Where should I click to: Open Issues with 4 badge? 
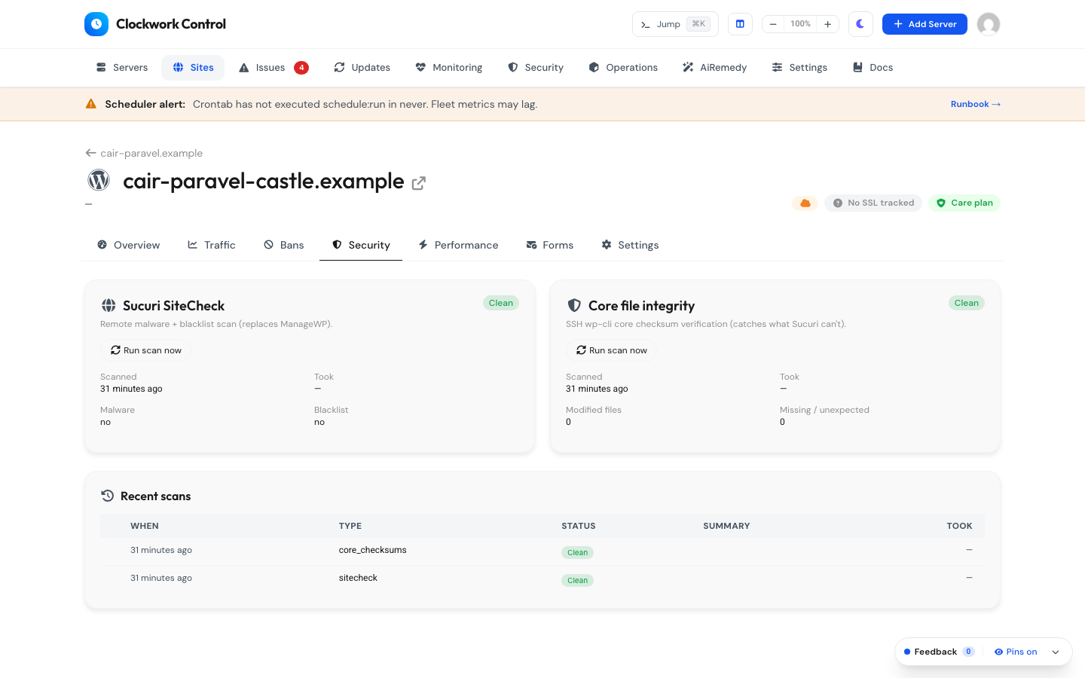pyautogui.click(x=274, y=68)
